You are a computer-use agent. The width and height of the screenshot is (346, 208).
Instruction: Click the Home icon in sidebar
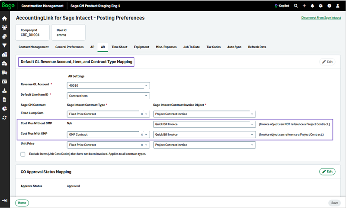[5, 19]
